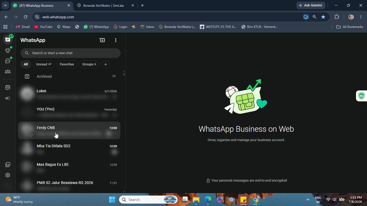367x206 pixels.
Task: Click the new tab plus button
Action: click(142, 5)
